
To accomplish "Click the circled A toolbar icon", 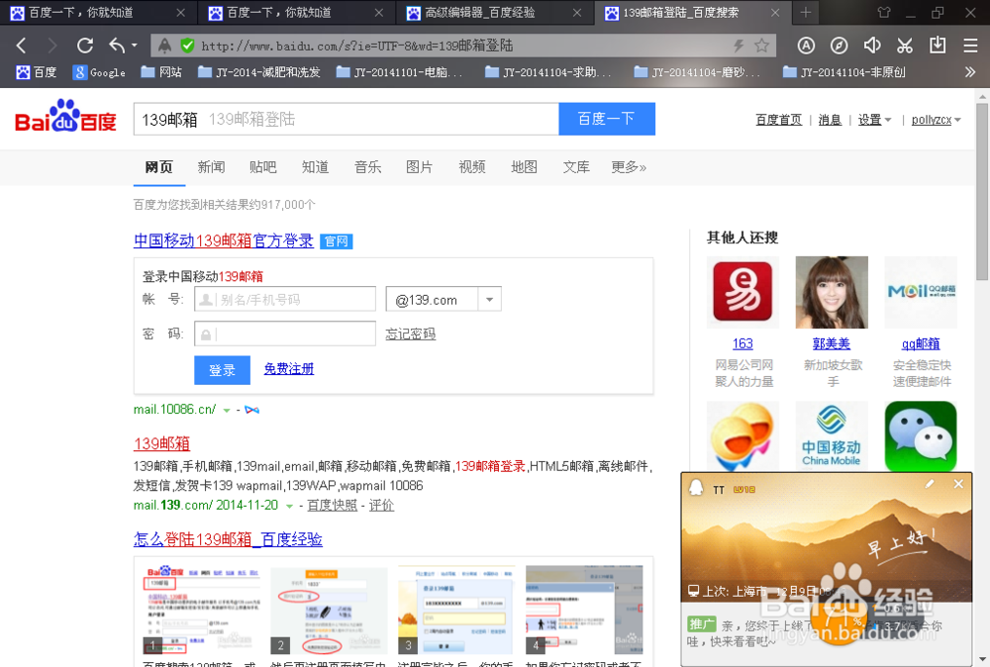I will point(806,46).
